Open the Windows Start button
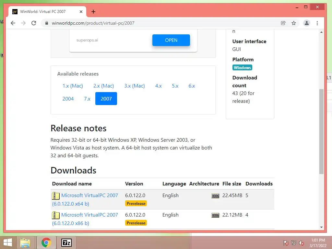 point(8,243)
